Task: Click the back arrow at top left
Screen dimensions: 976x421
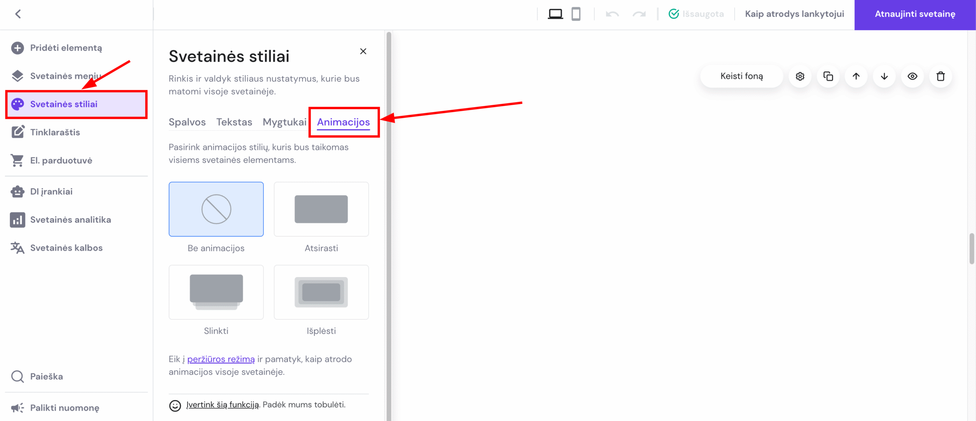Action: (18, 14)
